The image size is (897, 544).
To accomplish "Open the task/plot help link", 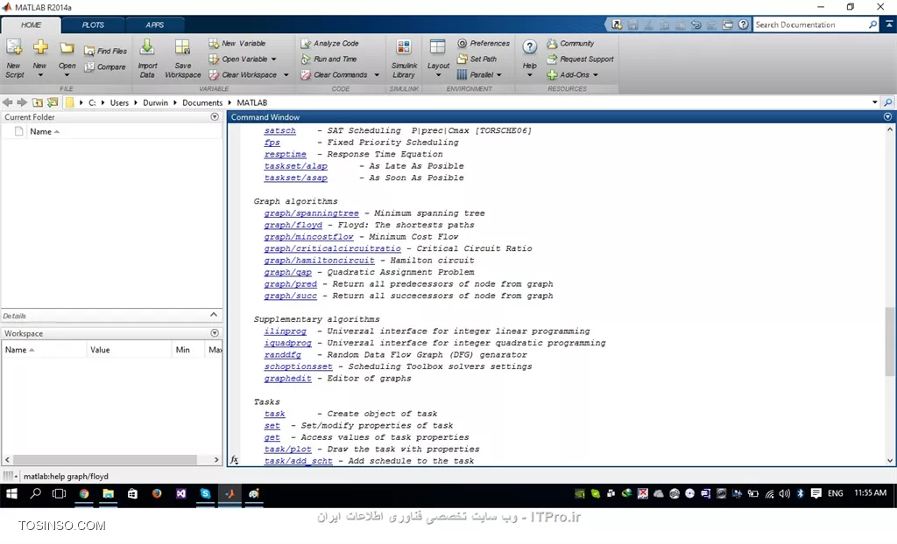I will pyautogui.click(x=287, y=450).
